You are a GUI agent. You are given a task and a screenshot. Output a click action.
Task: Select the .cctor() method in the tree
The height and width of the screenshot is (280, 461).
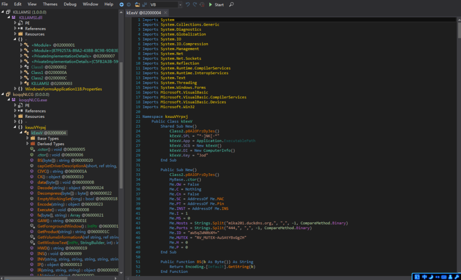(x=61, y=149)
